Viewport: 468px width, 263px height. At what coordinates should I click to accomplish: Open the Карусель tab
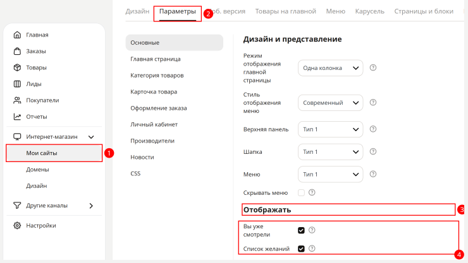[370, 11]
